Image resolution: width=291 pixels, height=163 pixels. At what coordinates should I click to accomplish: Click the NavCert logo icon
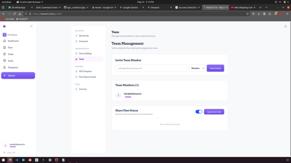point(4,26)
